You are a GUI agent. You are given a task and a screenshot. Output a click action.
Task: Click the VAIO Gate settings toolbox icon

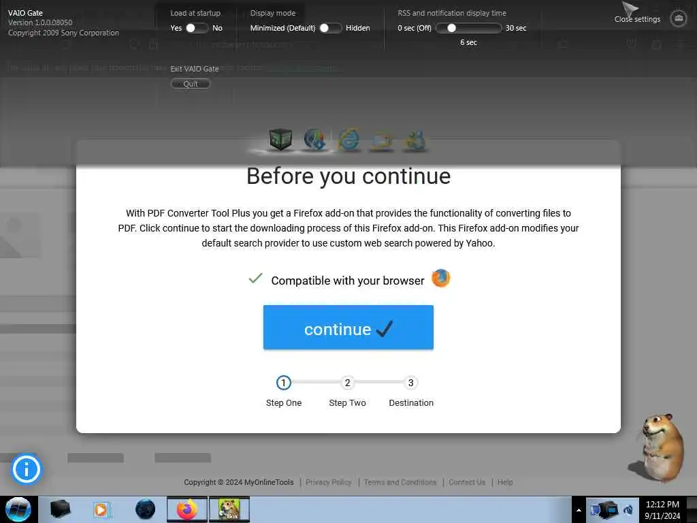(679, 18)
